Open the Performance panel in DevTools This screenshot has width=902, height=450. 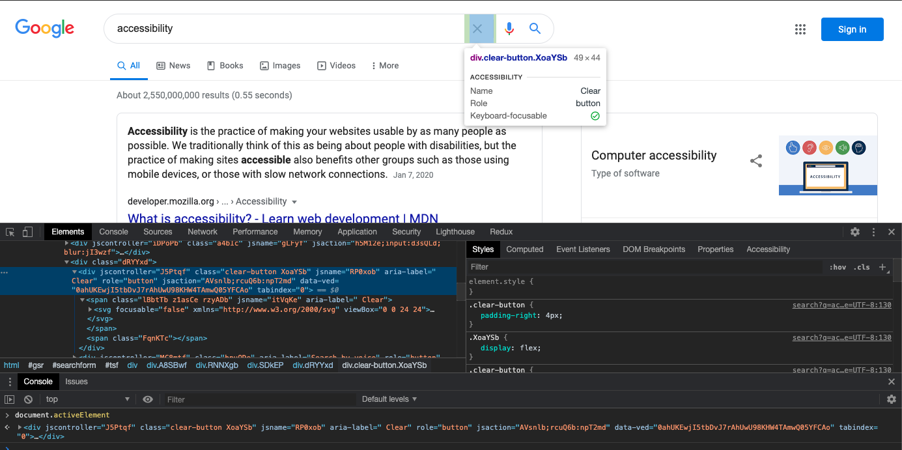coord(255,232)
